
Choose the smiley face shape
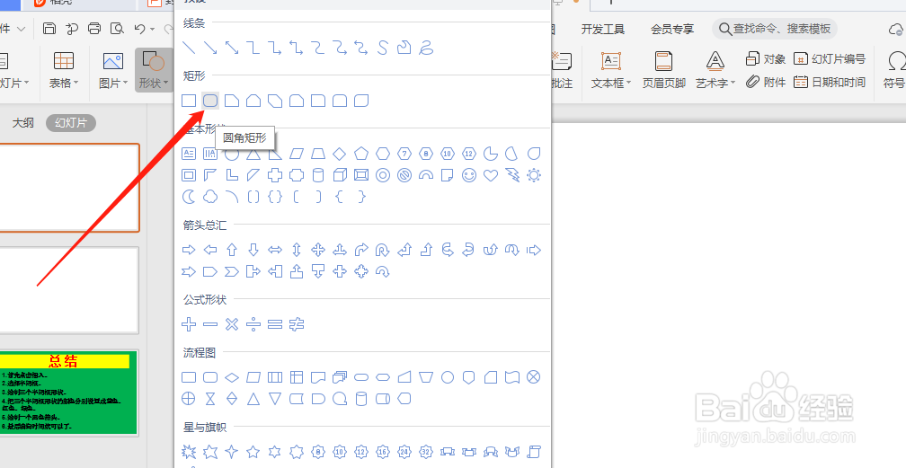(x=469, y=175)
